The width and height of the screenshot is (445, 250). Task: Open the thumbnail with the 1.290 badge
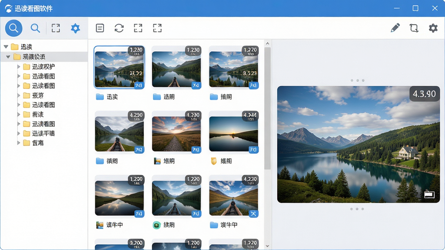coord(119,196)
